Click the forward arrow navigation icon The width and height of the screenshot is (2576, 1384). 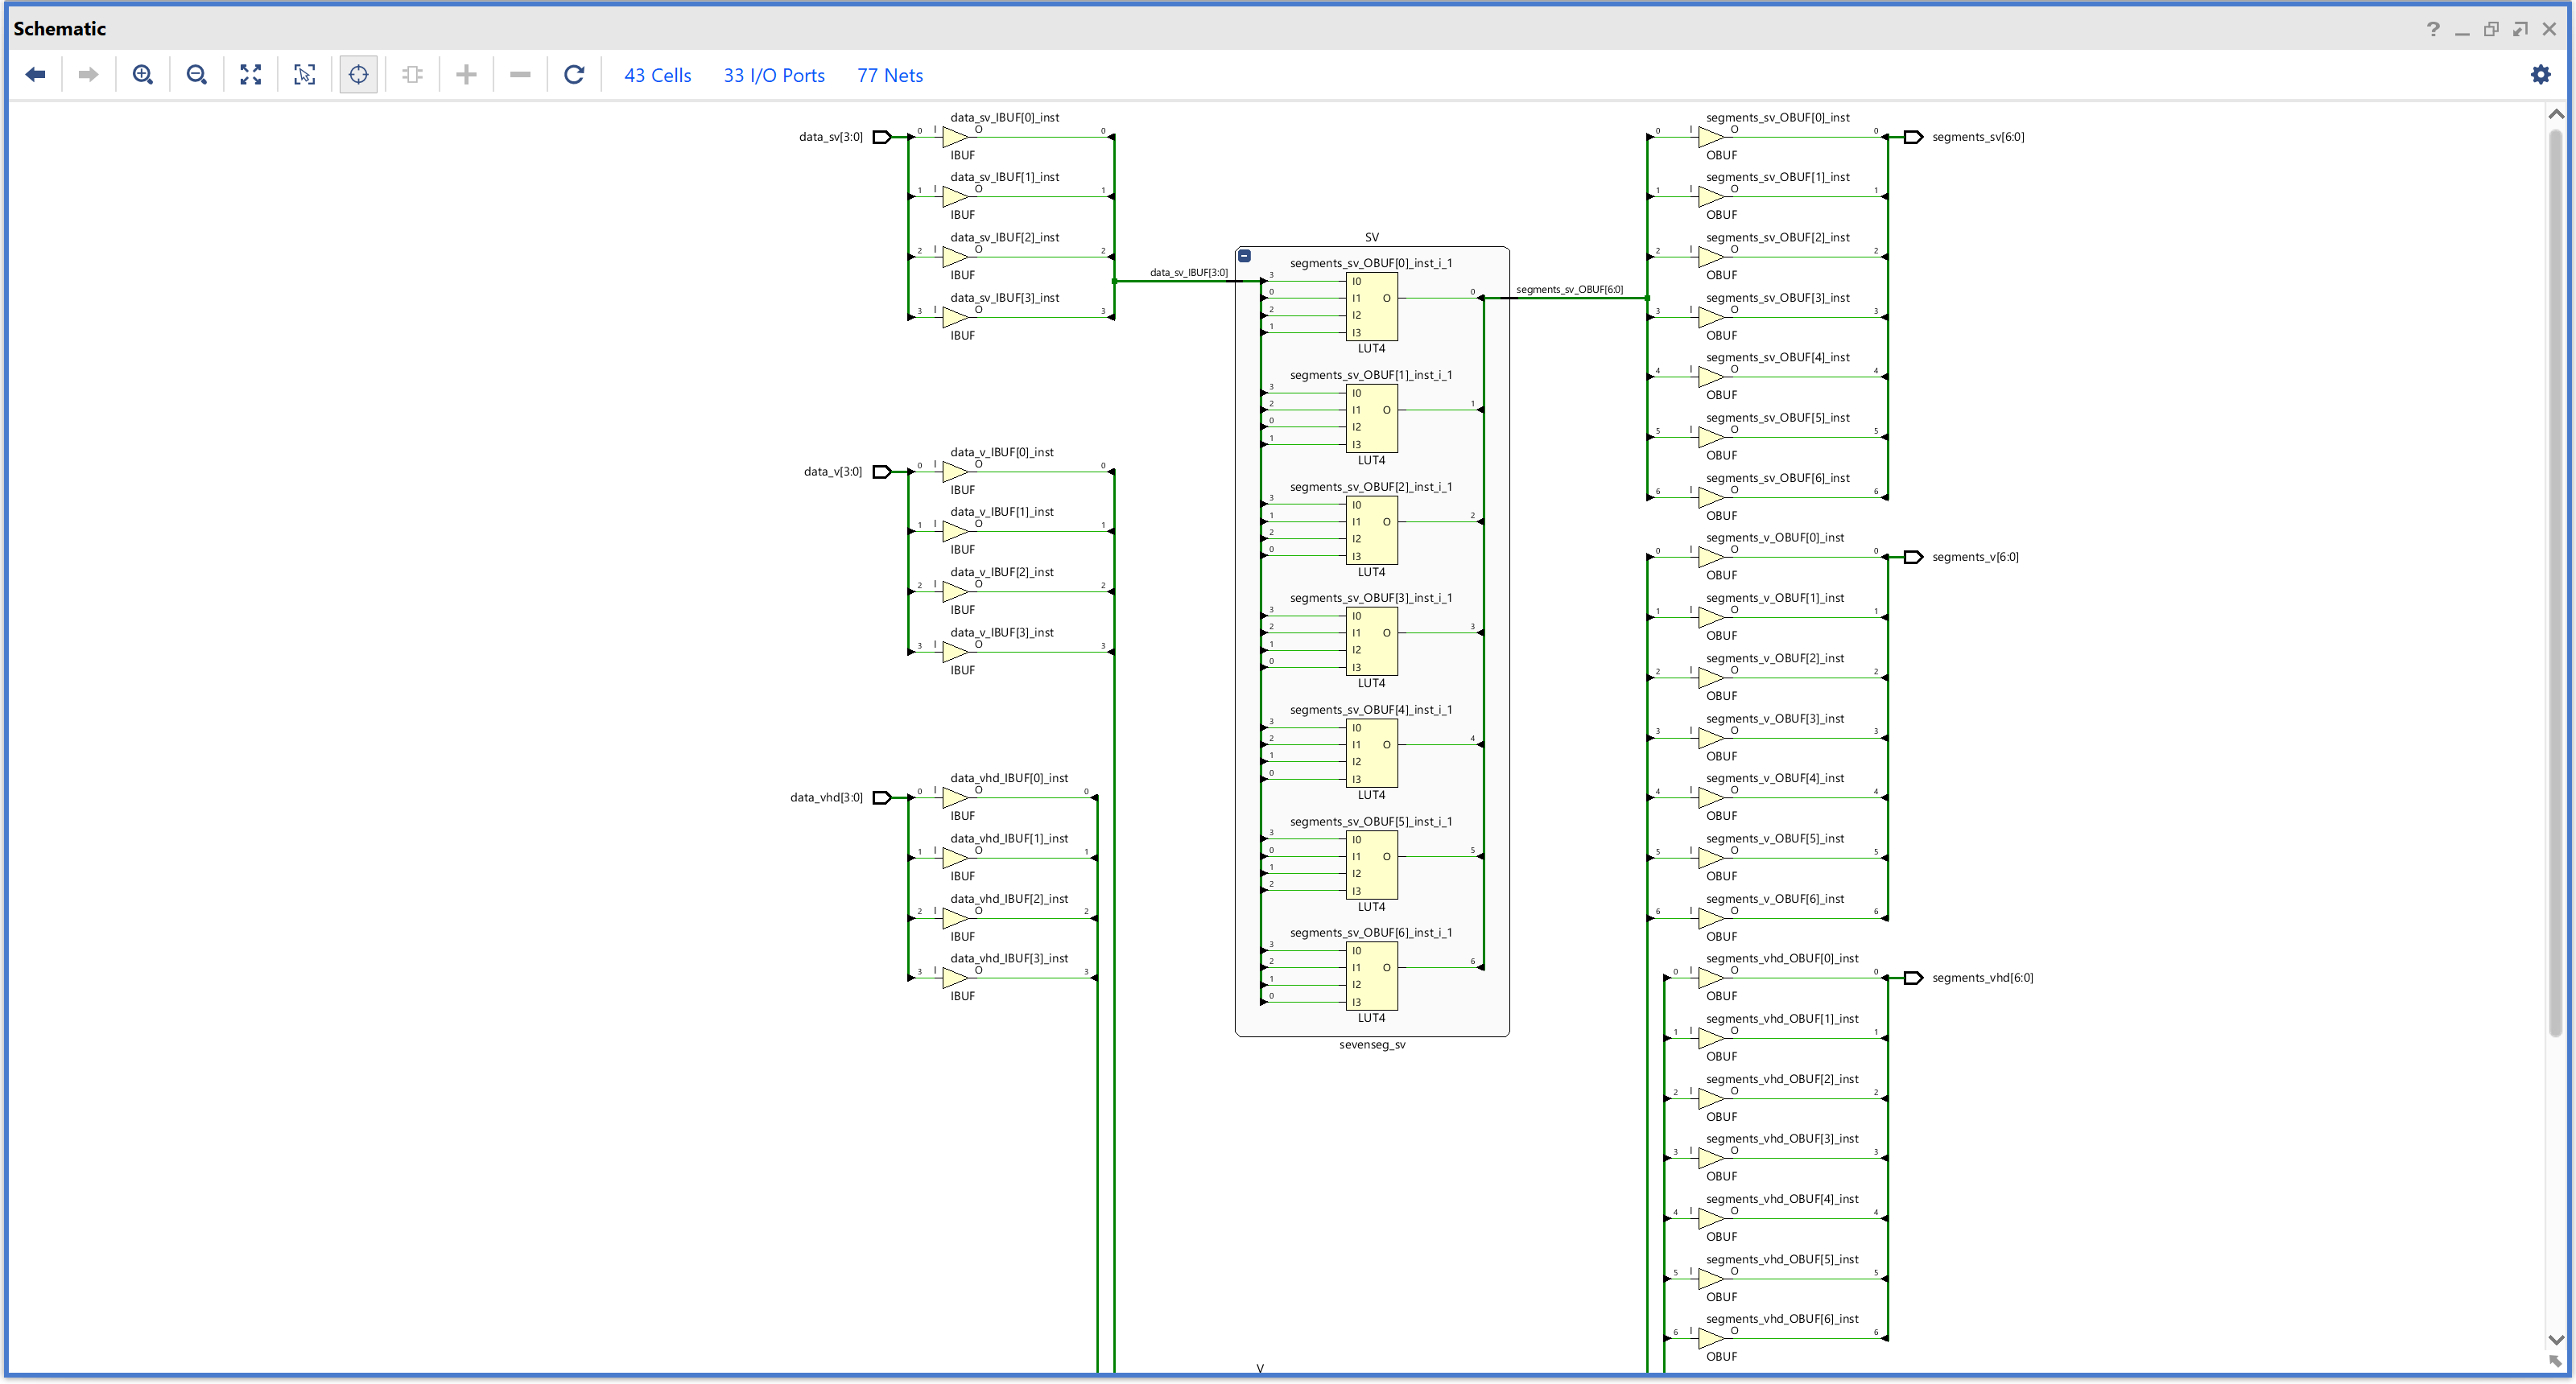pyautogui.click(x=88, y=75)
